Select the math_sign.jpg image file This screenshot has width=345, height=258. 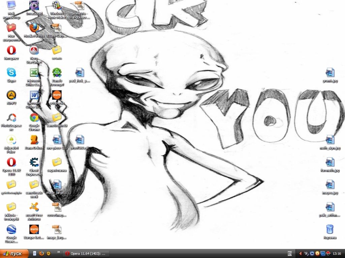point(330,140)
